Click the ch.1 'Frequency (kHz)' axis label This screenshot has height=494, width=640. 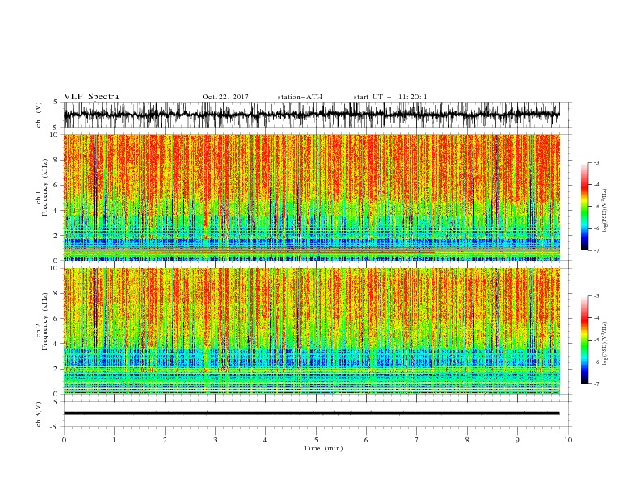(46, 186)
